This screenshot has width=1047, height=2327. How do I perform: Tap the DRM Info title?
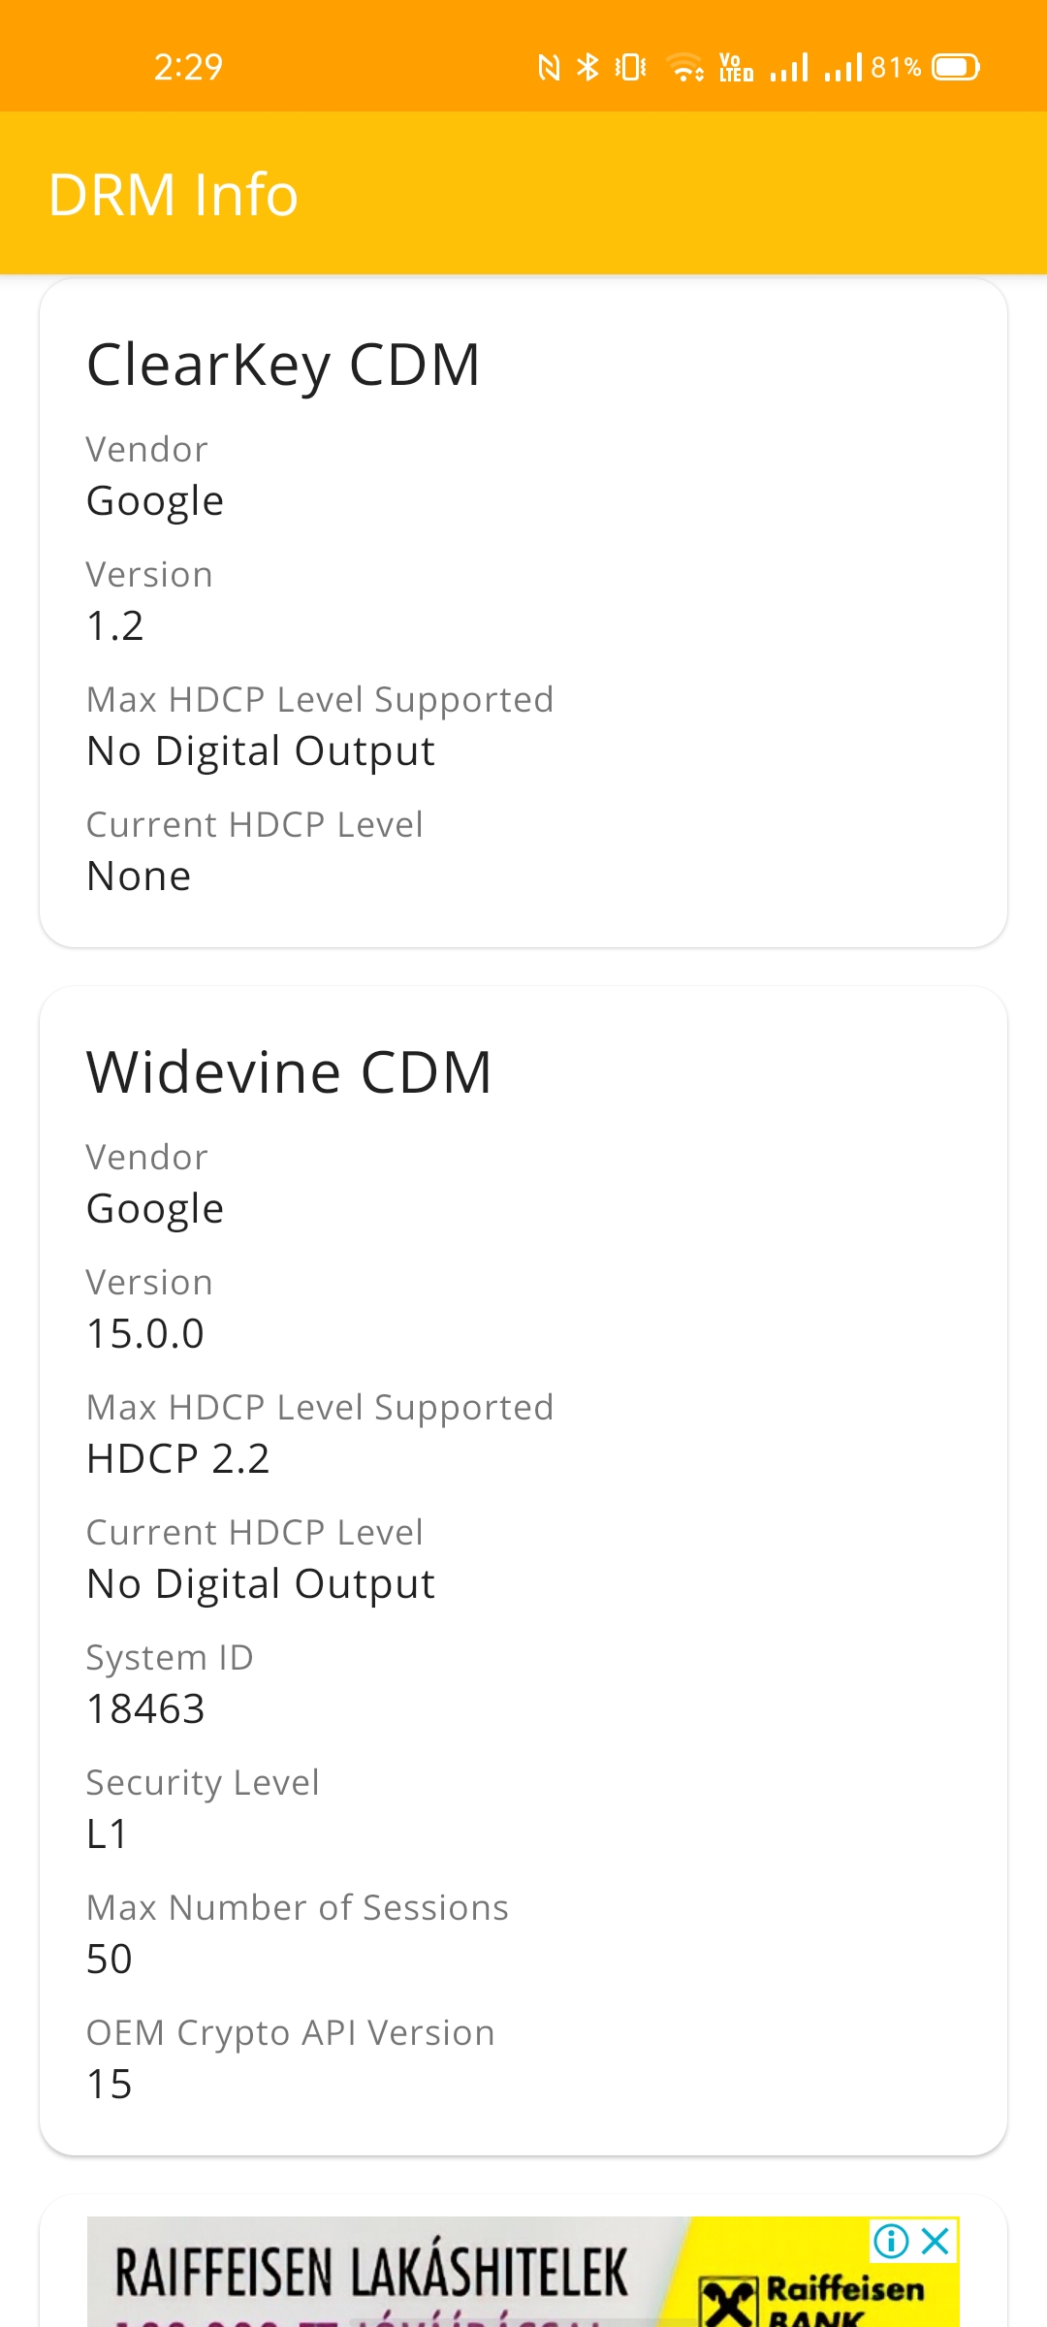coord(174,194)
